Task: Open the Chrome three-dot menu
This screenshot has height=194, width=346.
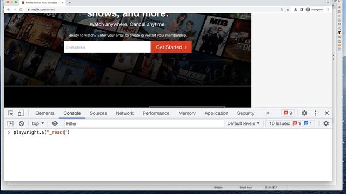Action: pyautogui.click(x=328, y=10)
